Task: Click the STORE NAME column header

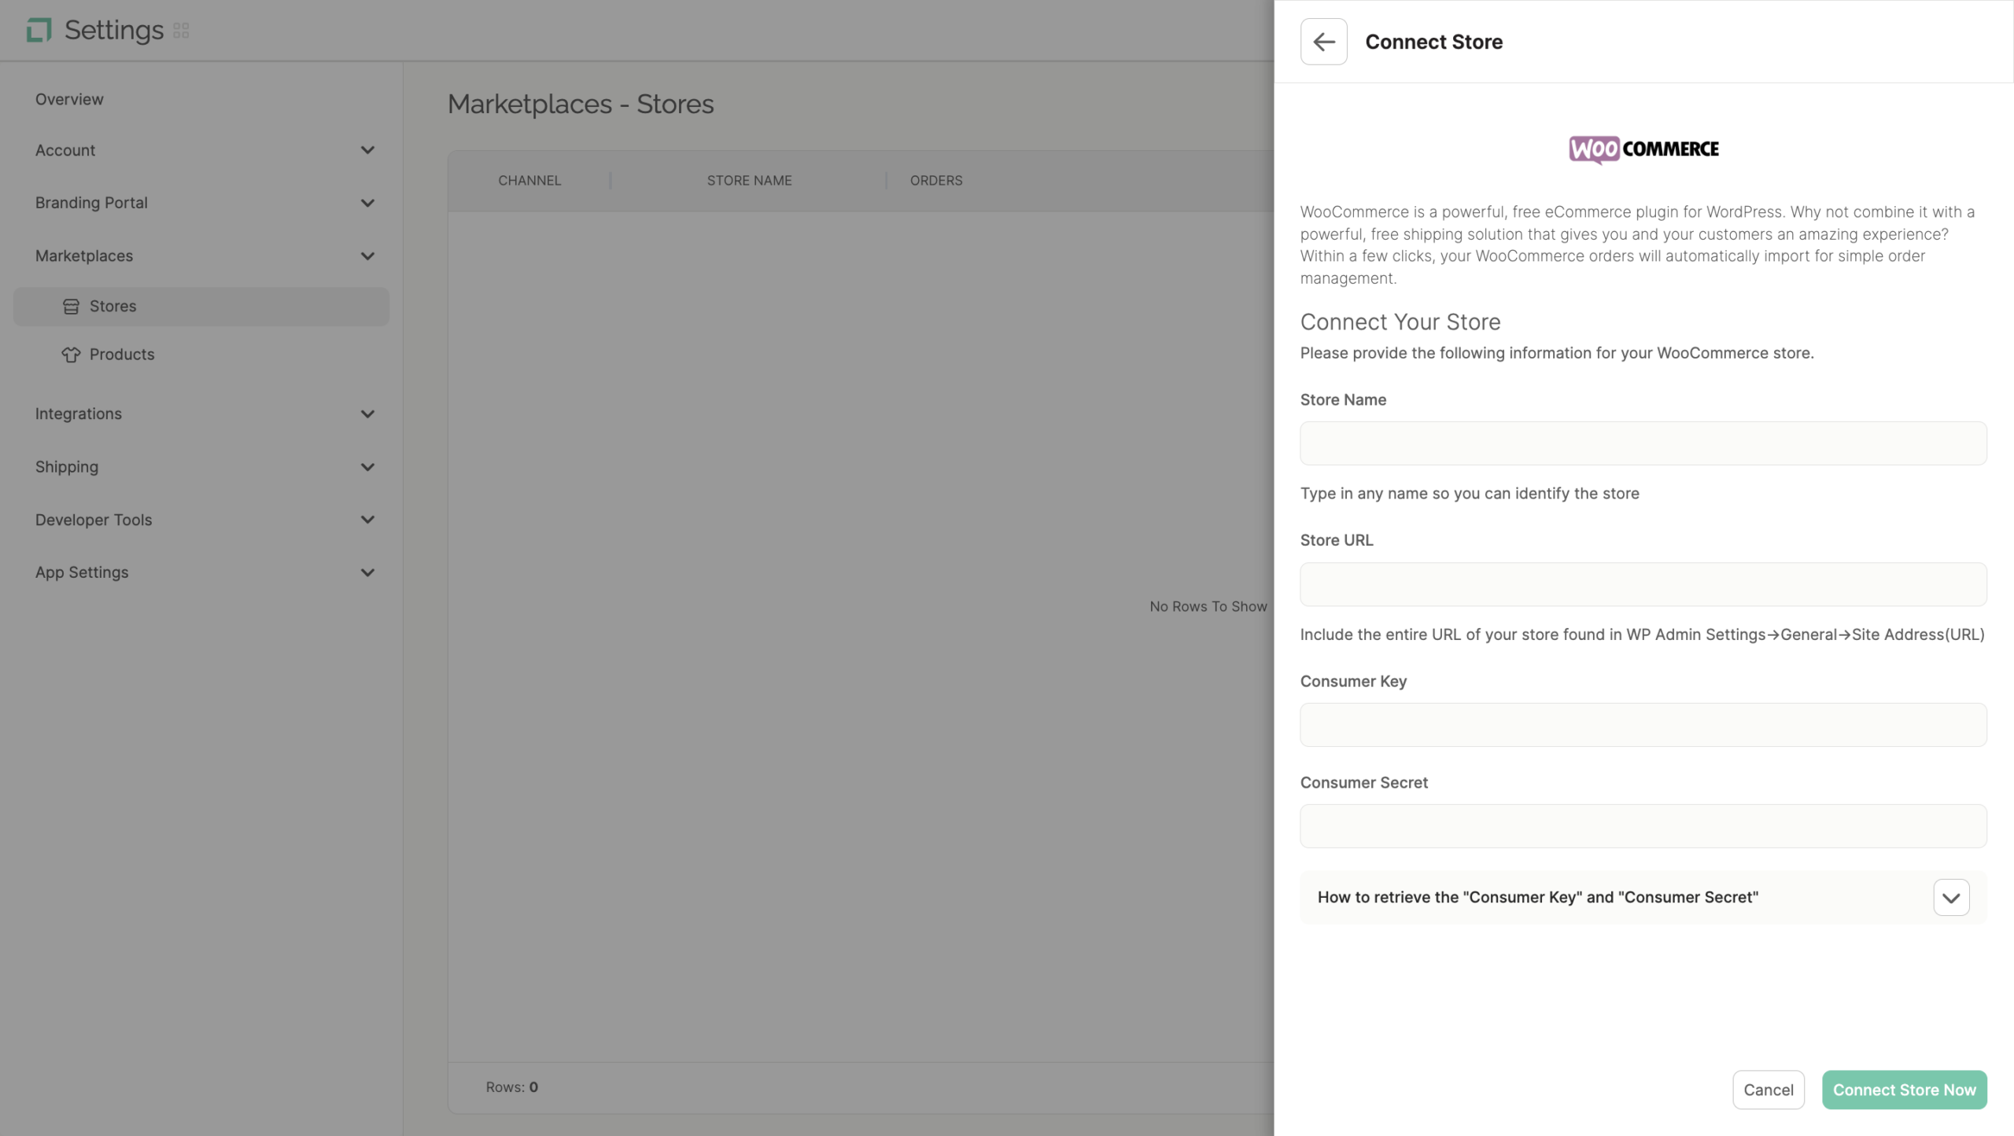Action: (749, 181)
